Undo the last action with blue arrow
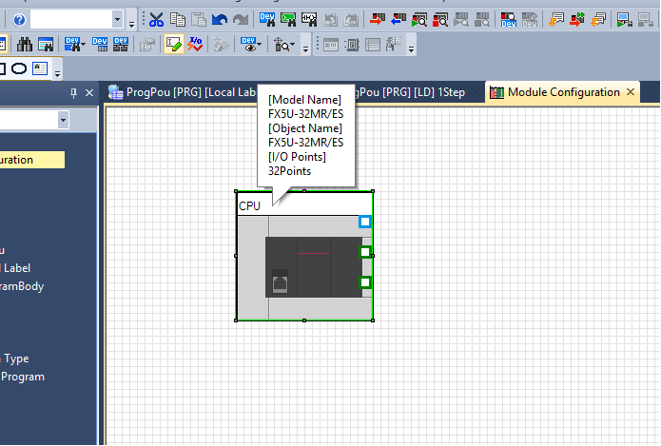The image size is (661, 446). (x=220, y=19)
